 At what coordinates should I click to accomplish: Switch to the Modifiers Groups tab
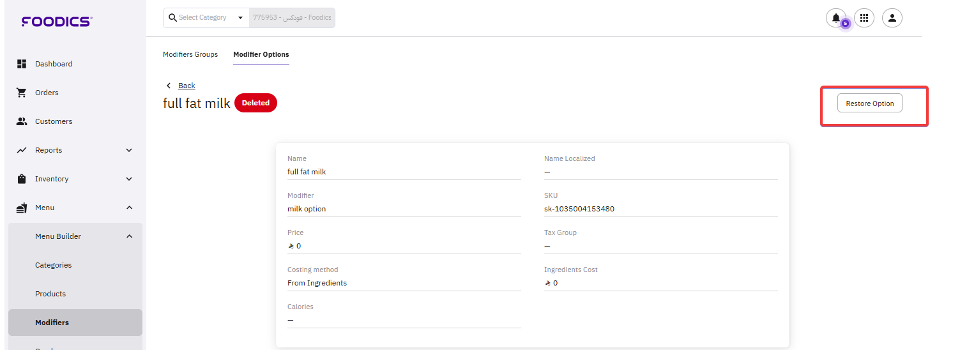coord(190,54)
